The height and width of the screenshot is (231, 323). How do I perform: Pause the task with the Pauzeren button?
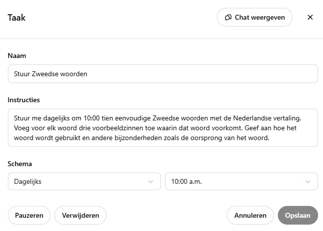coord(29,215)
